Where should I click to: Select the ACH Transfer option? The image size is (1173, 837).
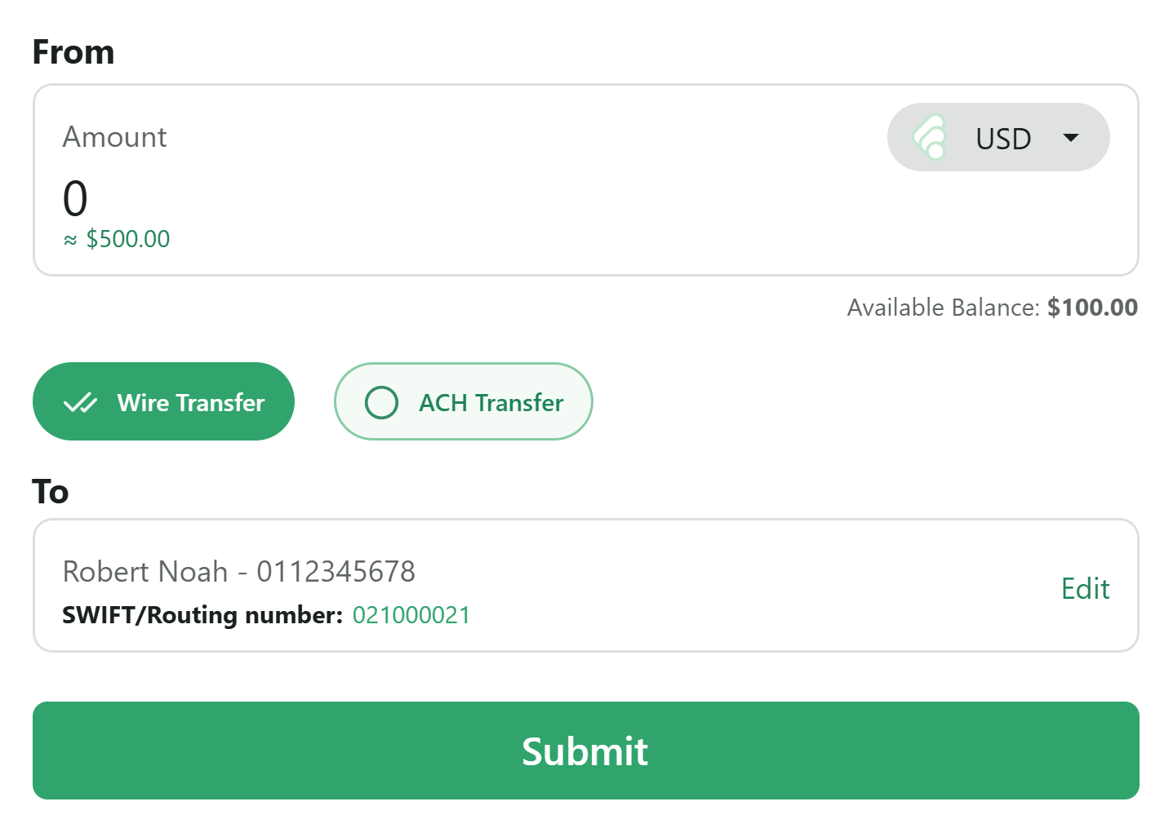pyautogui.click(x=463, y=401)
